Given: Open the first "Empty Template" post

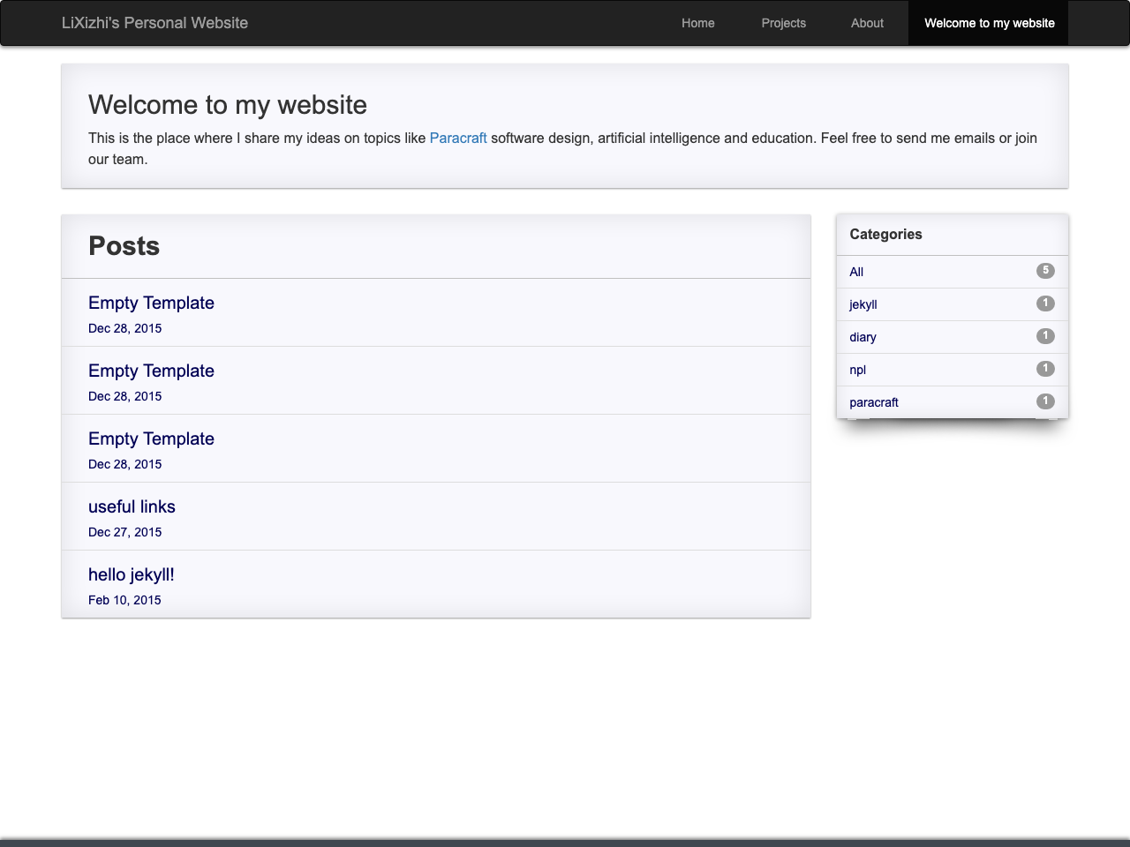Looking at the screenshot, I should [x=151, y=303].
